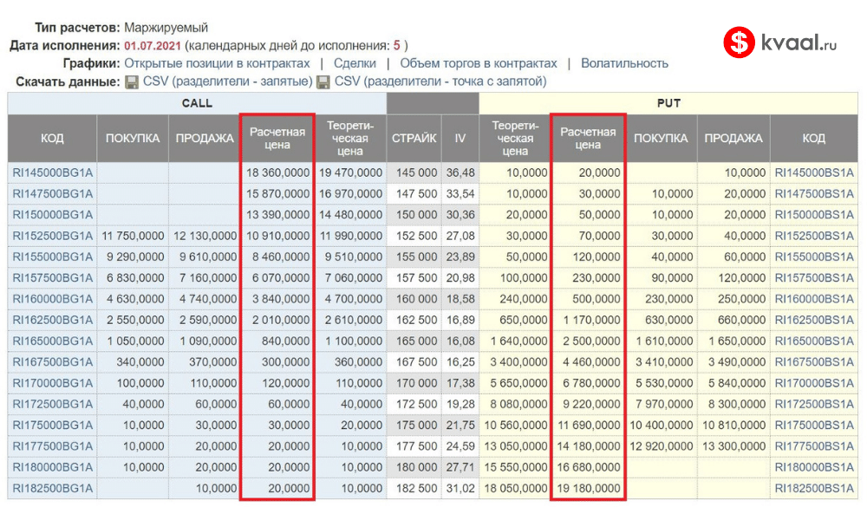Open call contract RI177500BG1A
Viewport: 867px width, 520px height.
click(53, 446)
